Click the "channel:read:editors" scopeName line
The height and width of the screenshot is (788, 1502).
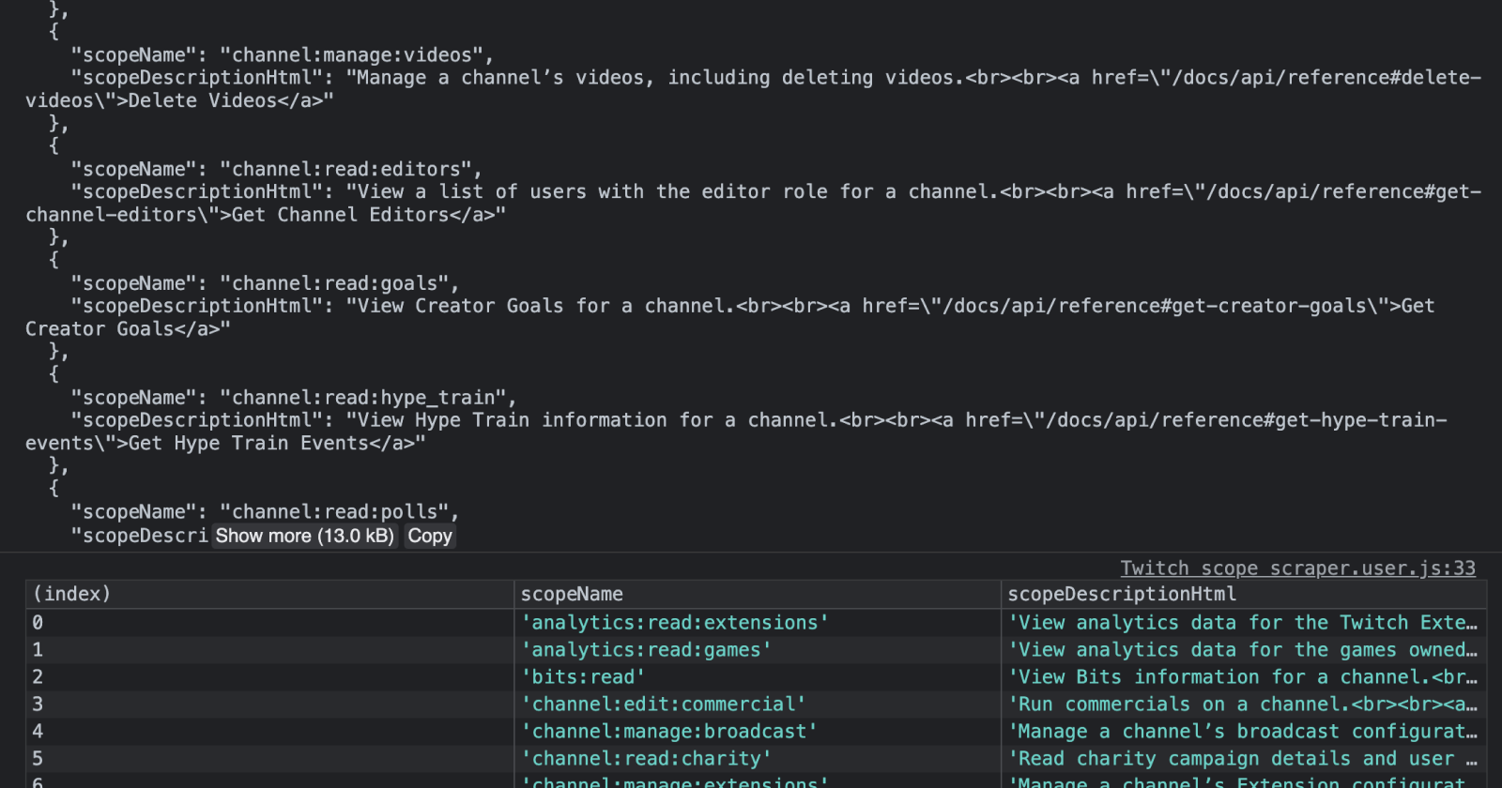277,169
